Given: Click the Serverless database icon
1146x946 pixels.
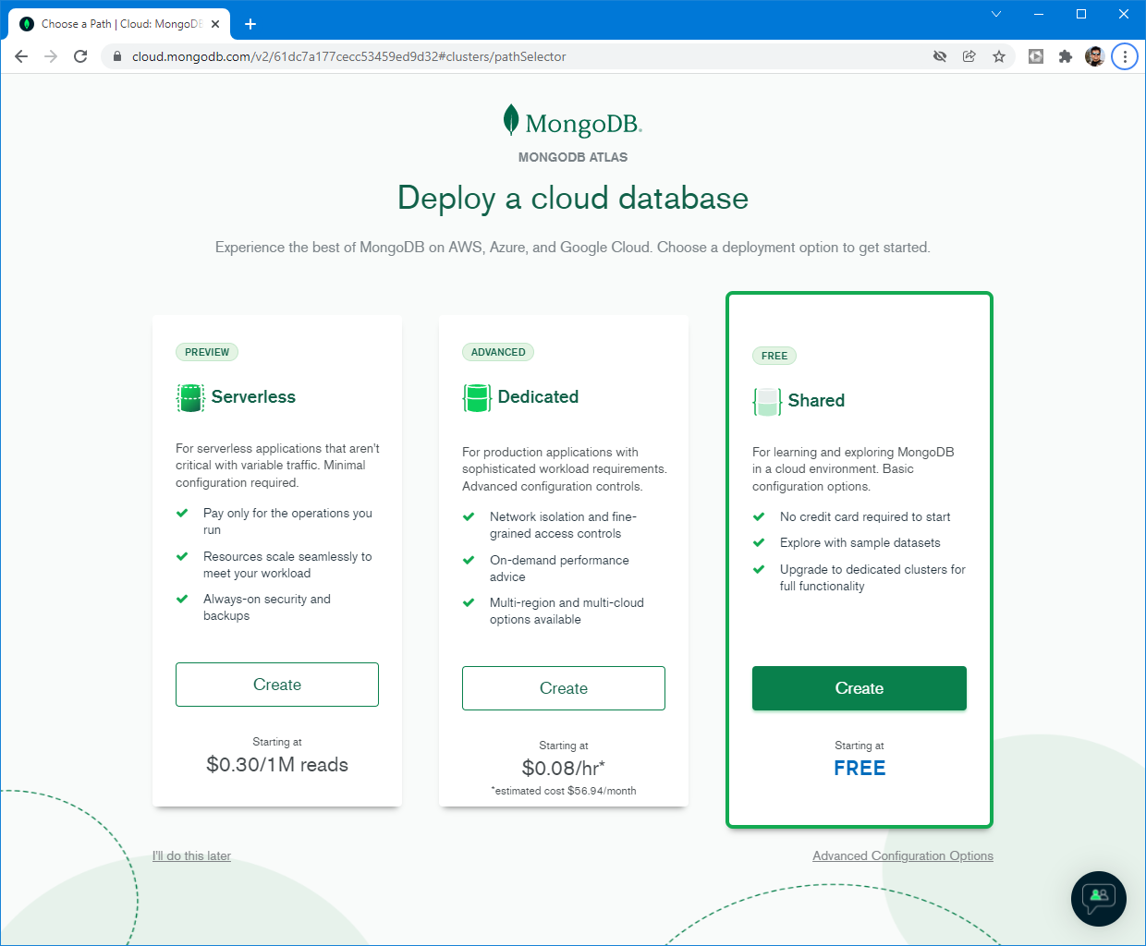Looking at the screenshot, I should (x=190, y=397).
